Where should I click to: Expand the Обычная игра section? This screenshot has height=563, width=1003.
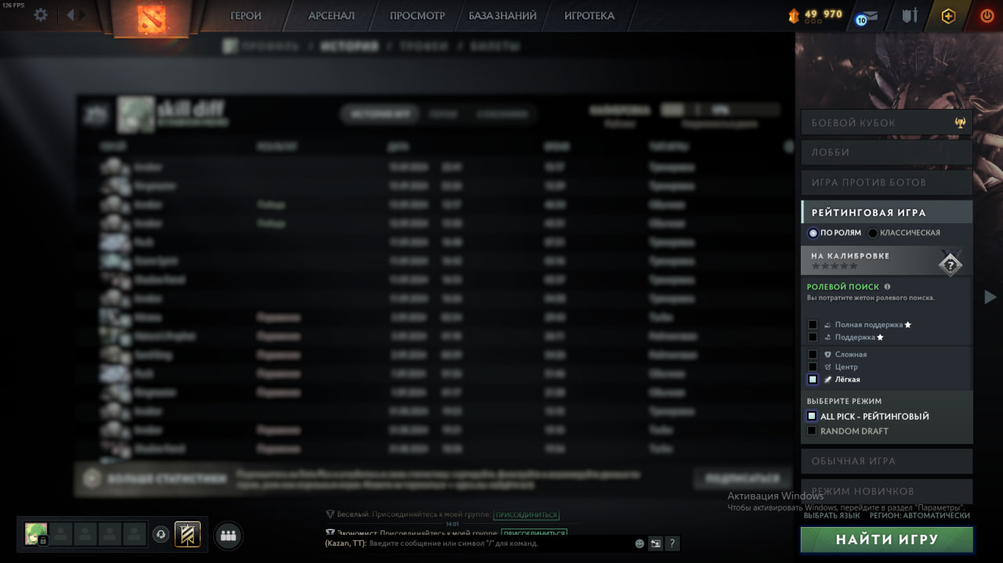coord(886,461)
